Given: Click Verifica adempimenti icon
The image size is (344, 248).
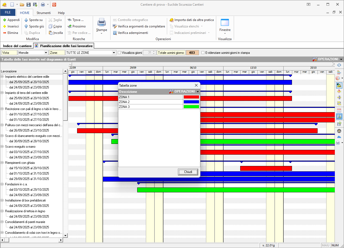Looking at the screenshot, I should 115,33.
